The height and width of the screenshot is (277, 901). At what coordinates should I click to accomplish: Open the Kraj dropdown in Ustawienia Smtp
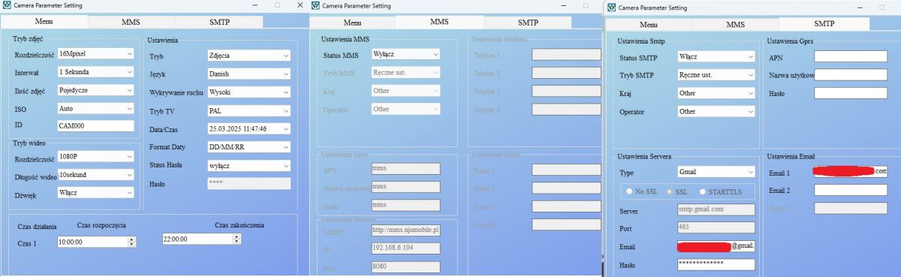pyautogui.click(x=716, y=93)
